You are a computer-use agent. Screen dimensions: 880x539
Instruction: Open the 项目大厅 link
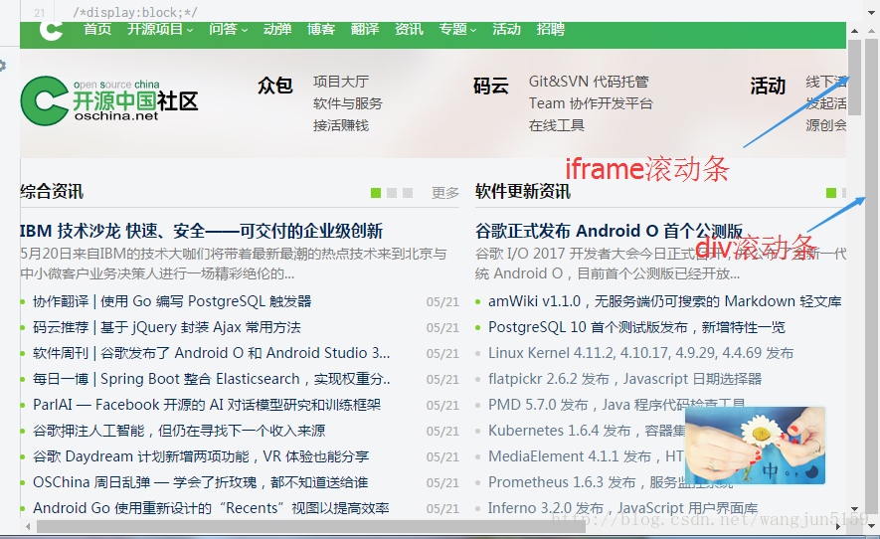tap(341, 82)
